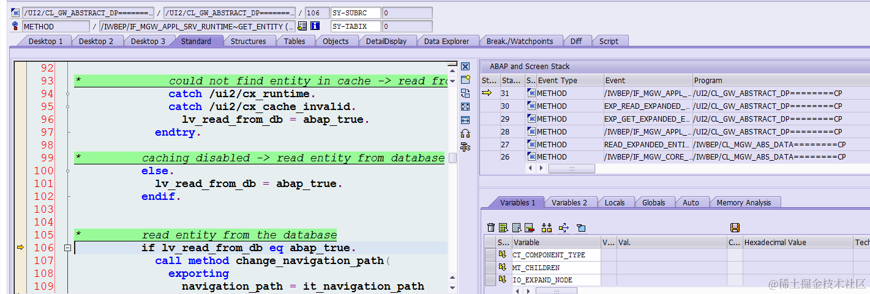
Task: Open the Script tab
Action: (609, 41)
